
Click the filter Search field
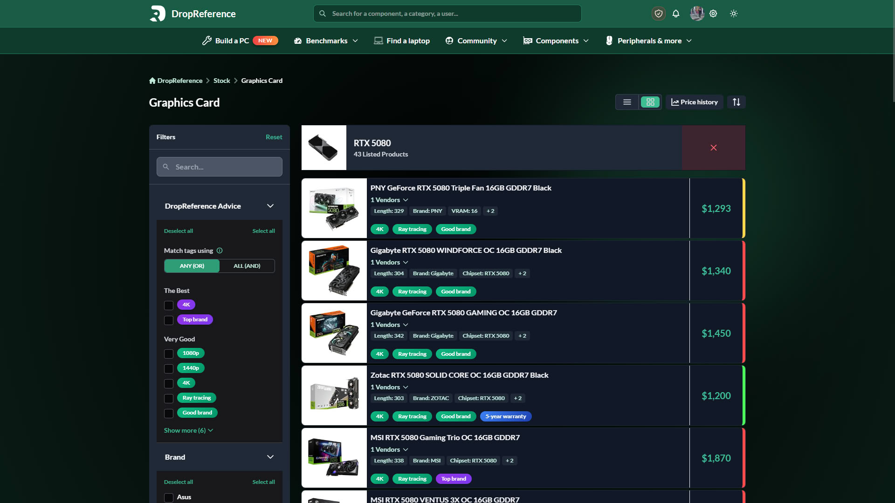click(x=220, y=167)
